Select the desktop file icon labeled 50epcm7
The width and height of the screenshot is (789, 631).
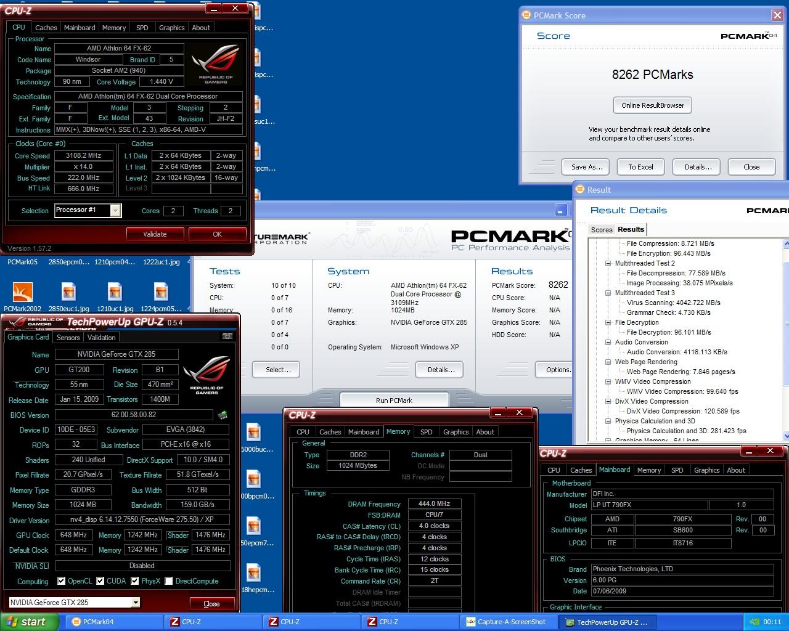coord(253,526)
